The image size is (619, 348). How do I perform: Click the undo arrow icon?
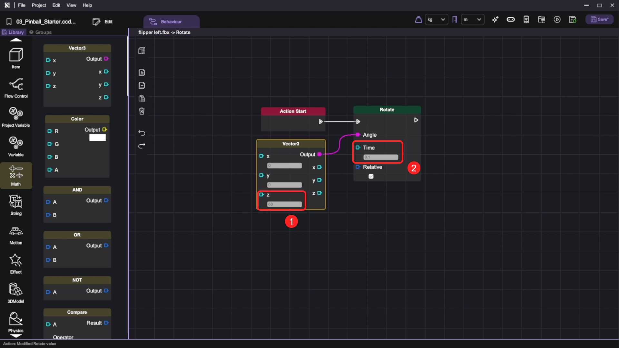(x=142, y=133)
